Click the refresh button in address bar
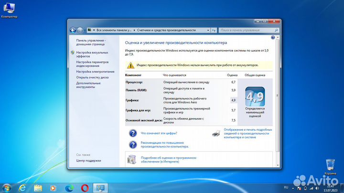This screenshot has width=344, height=193. click(x=214, y=30)
